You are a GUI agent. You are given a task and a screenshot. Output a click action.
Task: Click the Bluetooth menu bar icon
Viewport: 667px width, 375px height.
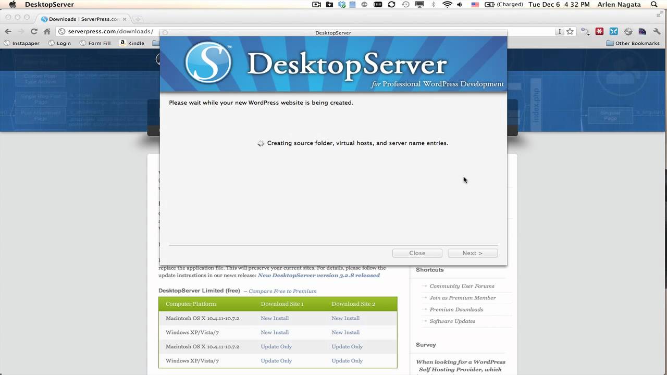pyautogui.click(x=433, y=5)
